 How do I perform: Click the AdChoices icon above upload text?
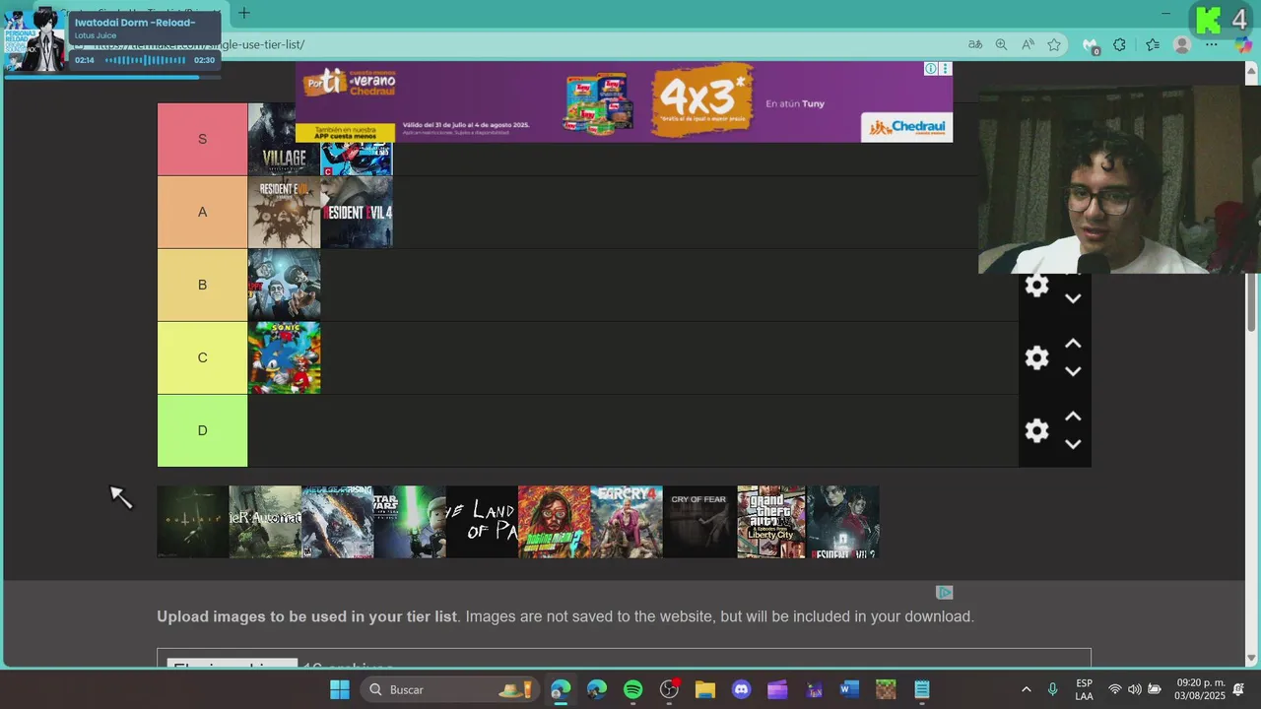coord(944,592)
